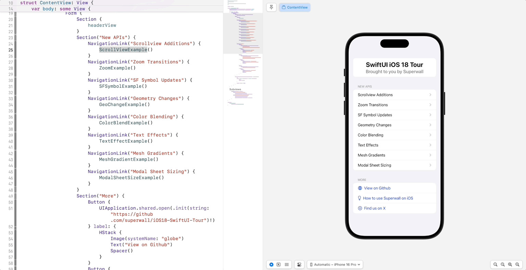Click the View on Github link
Image resolution: width=526 pixels, height=270 pixels.
(x=377, y=188)
